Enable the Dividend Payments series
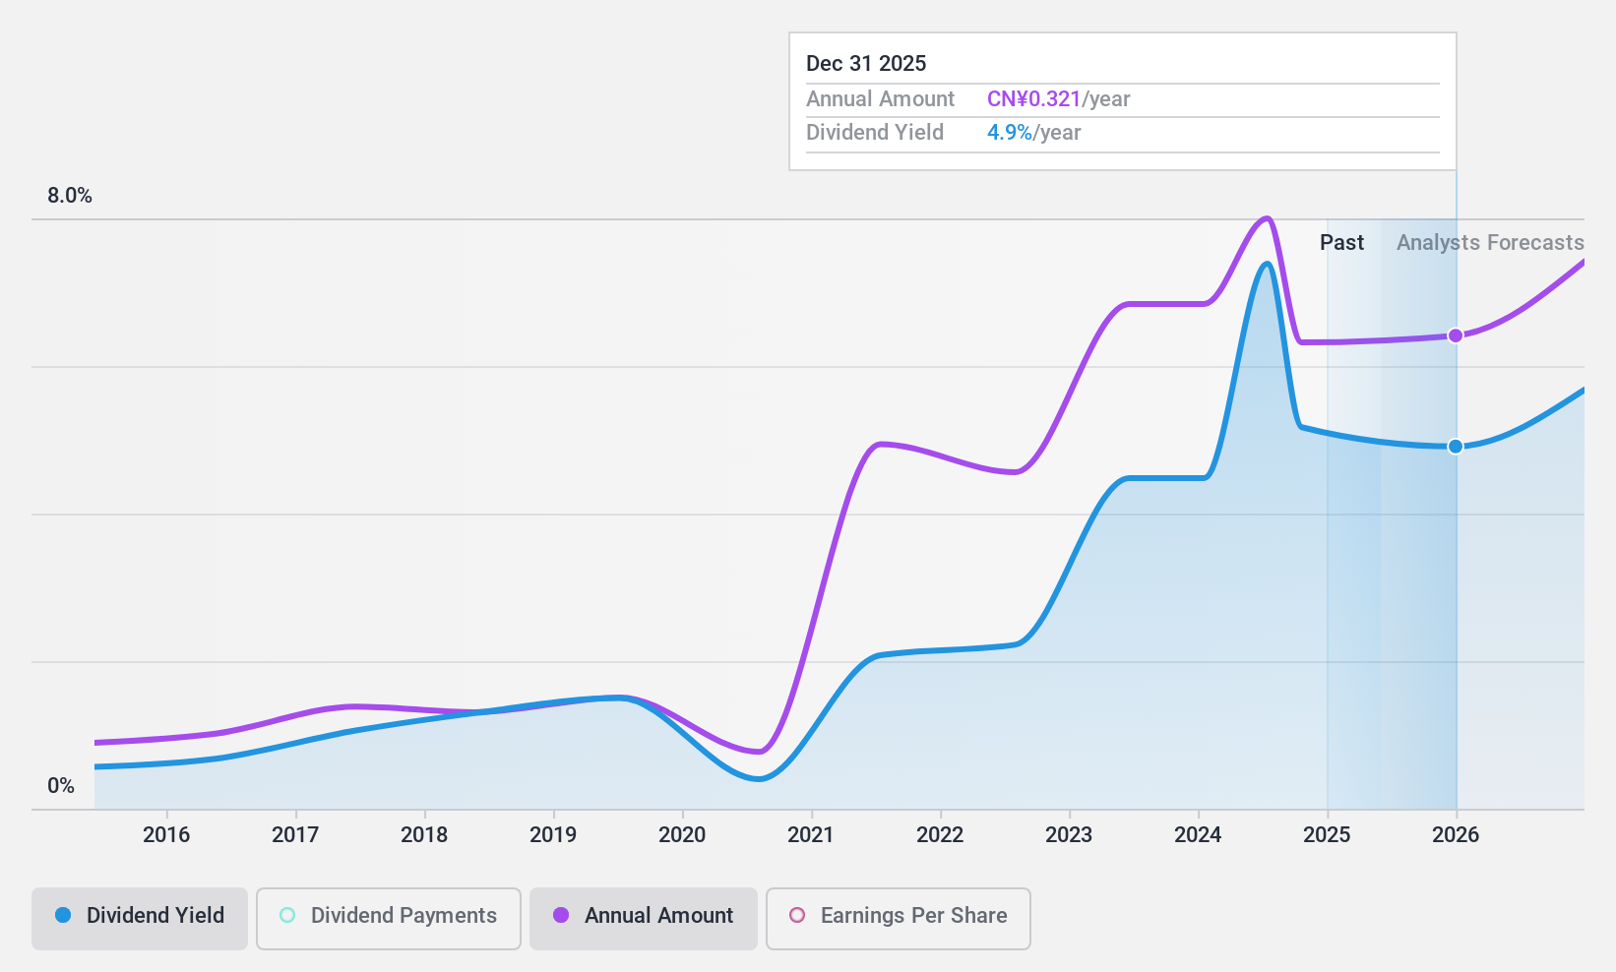1616x972 pixels. tap(389, 919)
